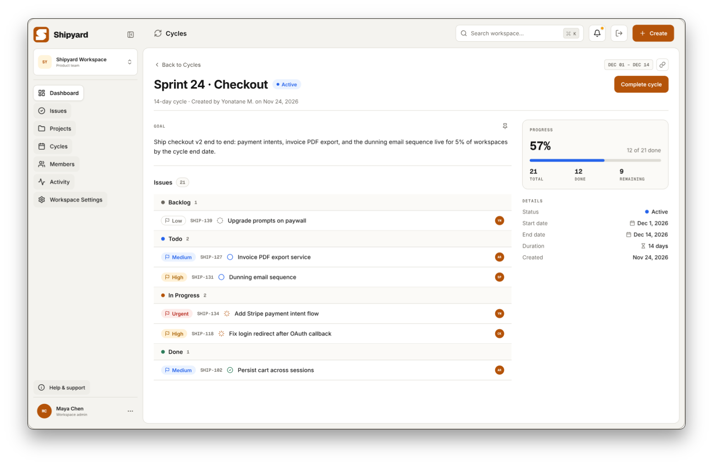
Task: Click the assignee avatar on SHIP-131 row
Action: [500, 278]
